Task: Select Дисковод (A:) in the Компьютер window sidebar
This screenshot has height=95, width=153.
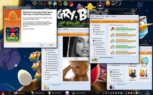Action: point(99,47)
